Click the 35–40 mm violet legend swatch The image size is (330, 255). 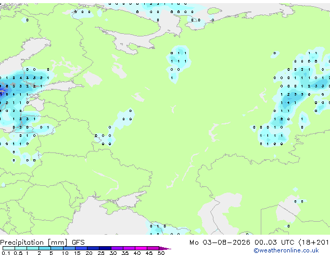pos(129,248)
